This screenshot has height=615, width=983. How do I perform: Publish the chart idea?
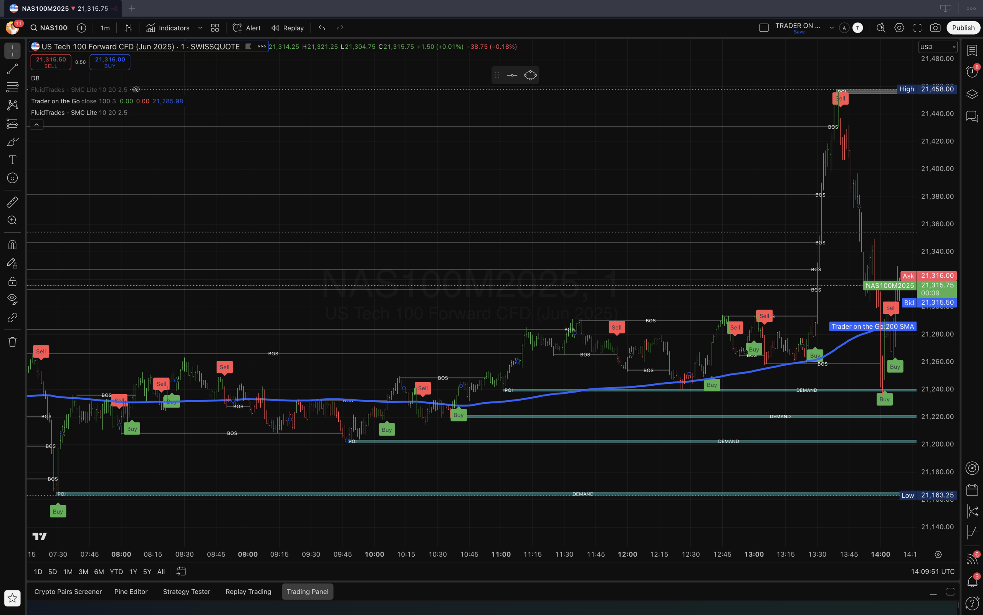pos(963,28)
